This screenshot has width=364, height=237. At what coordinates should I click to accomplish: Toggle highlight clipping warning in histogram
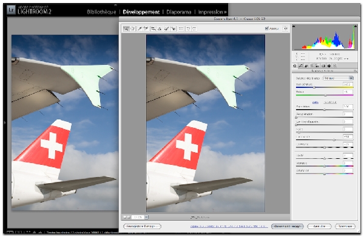(355, 26)
